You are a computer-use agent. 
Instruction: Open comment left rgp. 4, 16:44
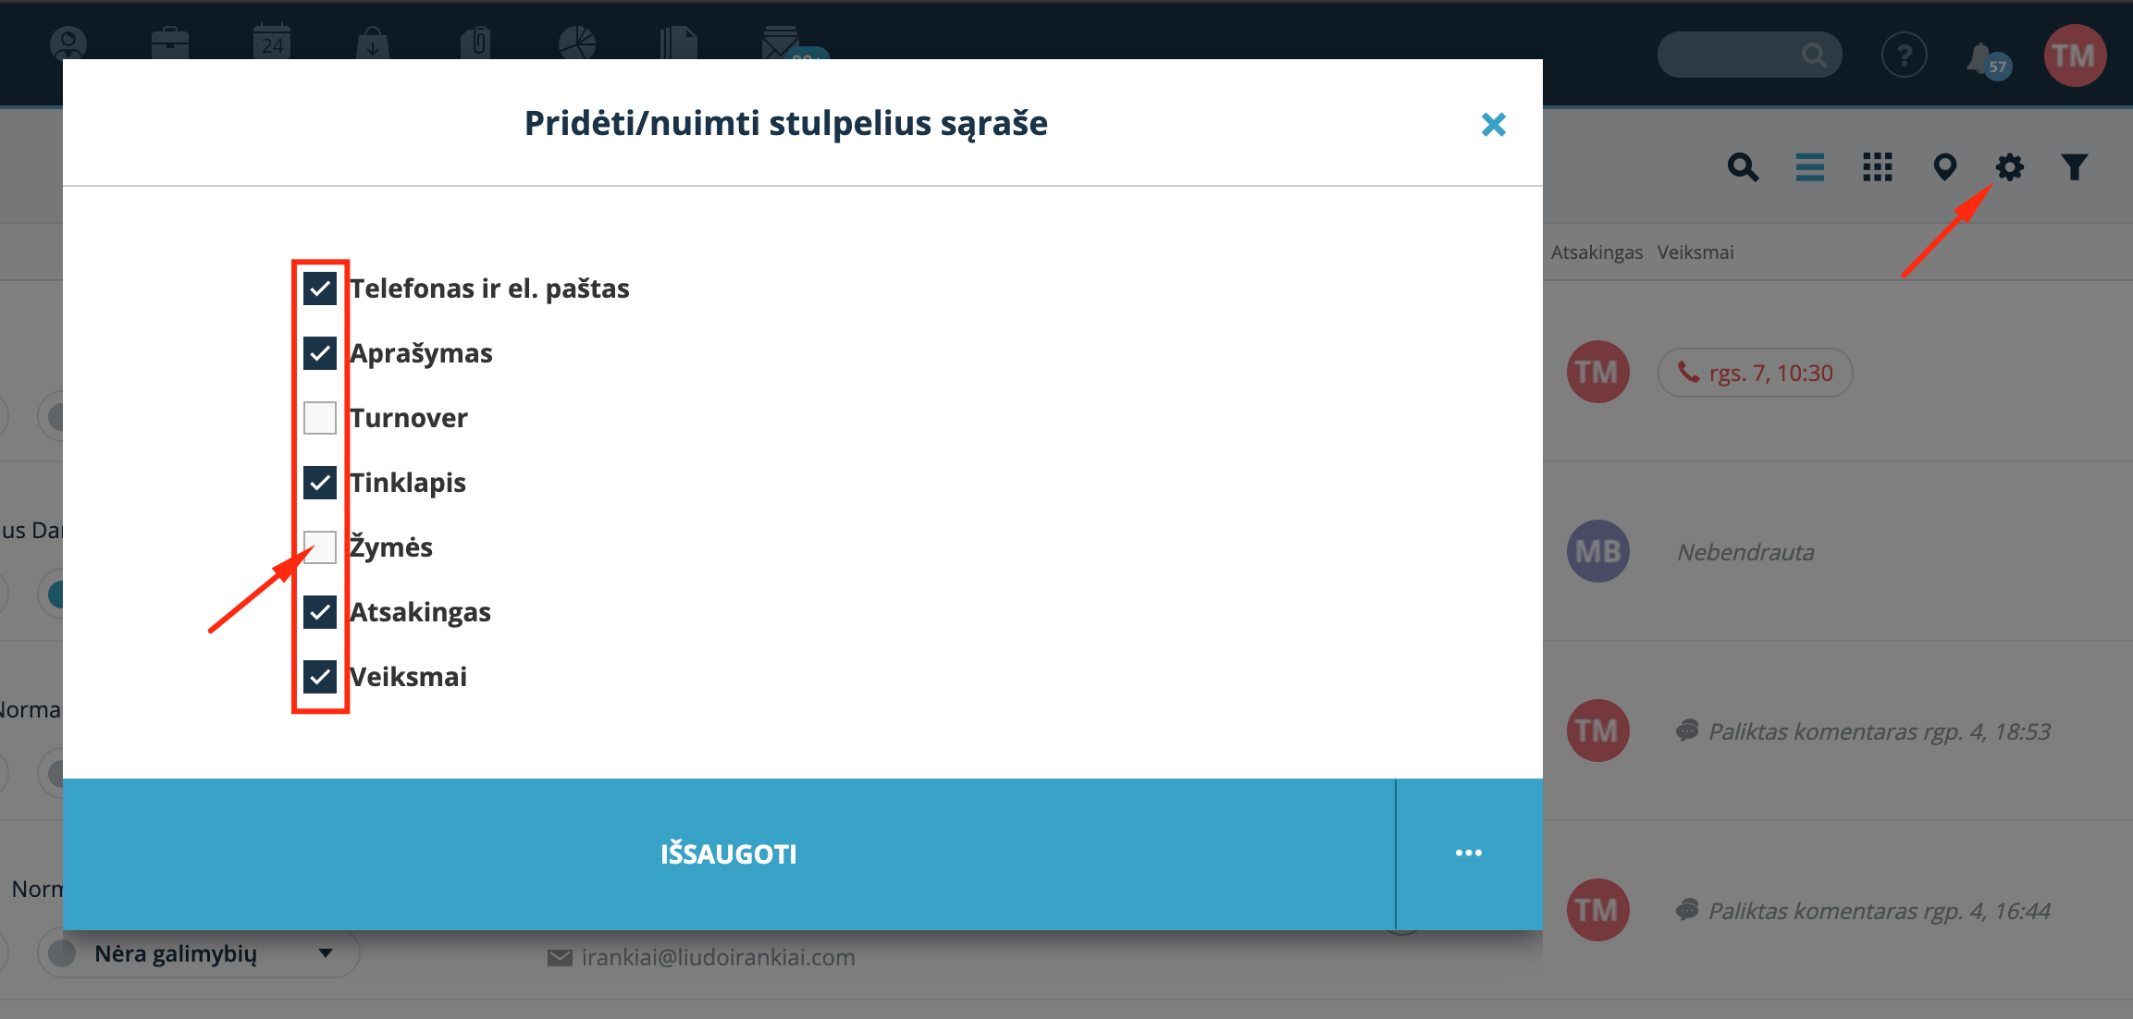pos(1864,911)
